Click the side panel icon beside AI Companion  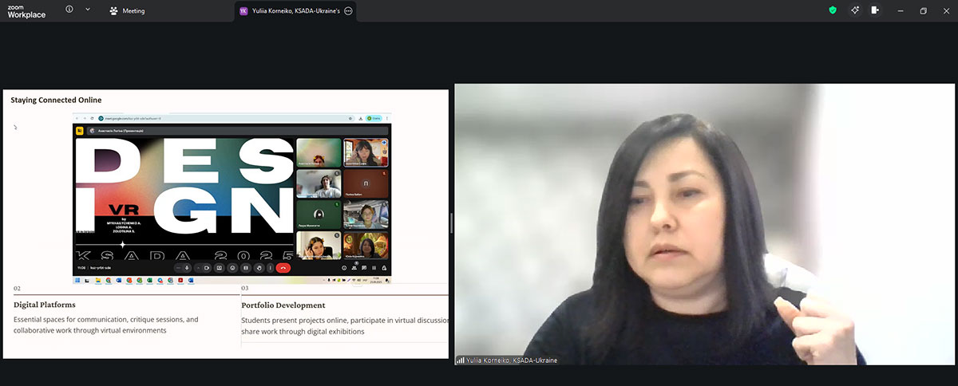point(876,10)
